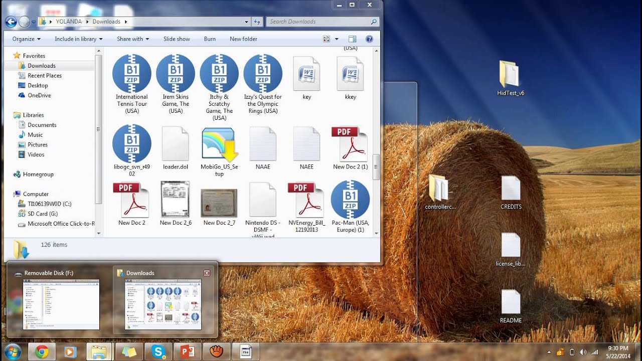Open Include in library dropdown

click(x=78, y=39)
